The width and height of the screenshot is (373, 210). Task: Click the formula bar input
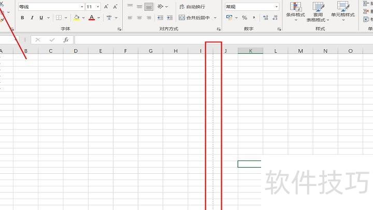pyautogui.click(x=224, y=40)
